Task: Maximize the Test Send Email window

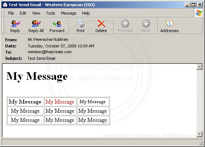Action: [193, 5]
